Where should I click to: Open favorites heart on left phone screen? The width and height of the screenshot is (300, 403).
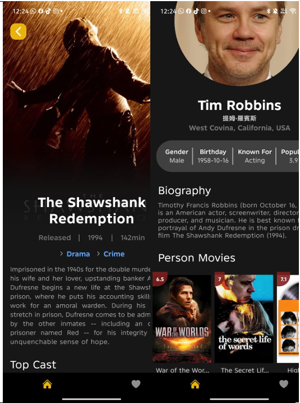(x=136, y=384)
